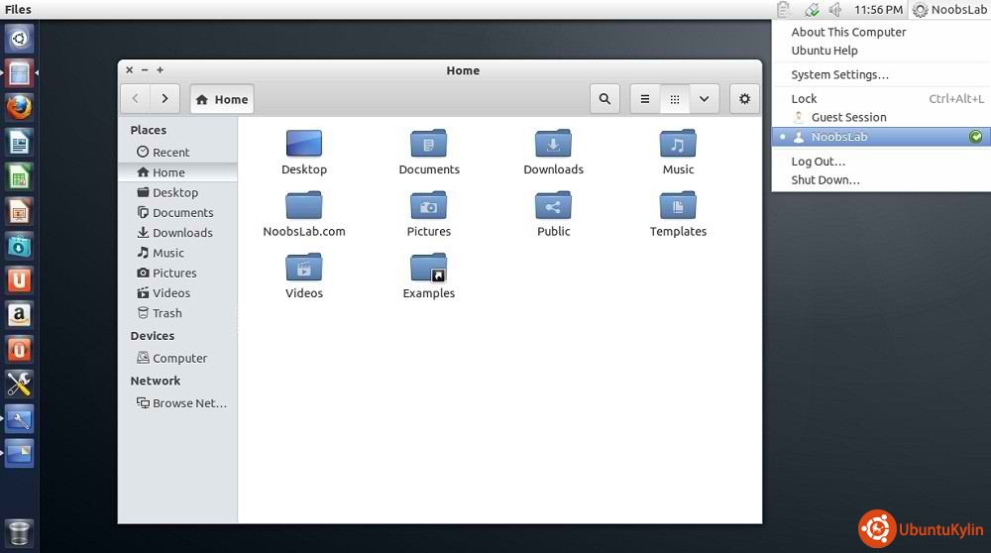Open the Downloads folder icon
991x553 pixels.
pos(553,145)
